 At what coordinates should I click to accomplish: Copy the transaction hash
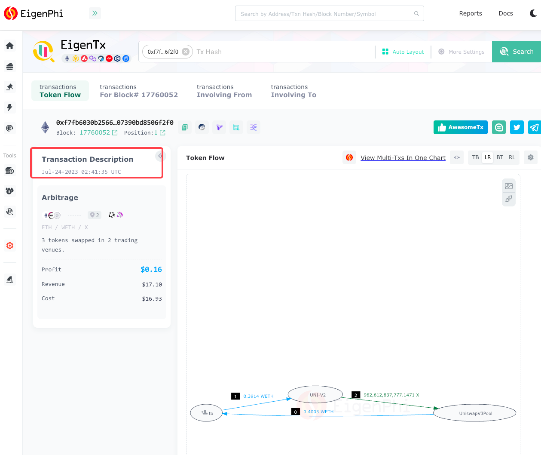(x=185, y=127)
